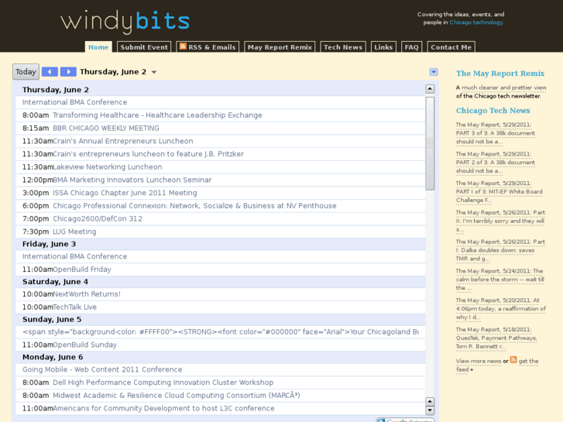The image size is (563, 422).
Task: Go to the next day in the calendar
Action: [68, 72]
